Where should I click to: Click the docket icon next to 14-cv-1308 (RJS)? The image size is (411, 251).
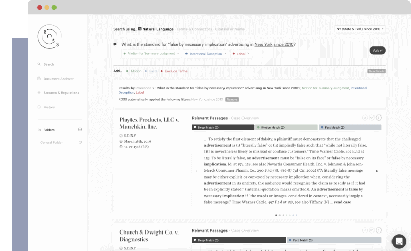click(x=121, y=147)
